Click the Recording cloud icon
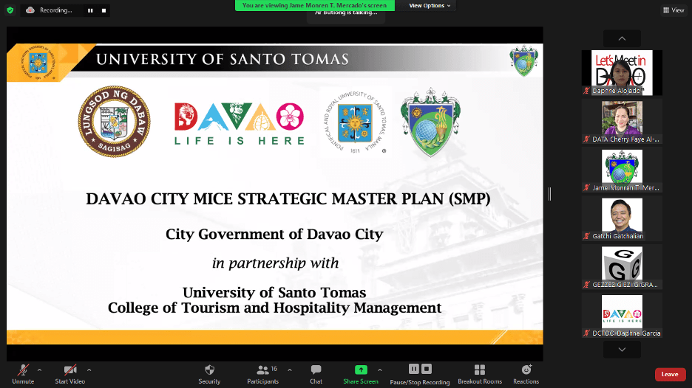The image size is (692, 388). pos(30,10)
